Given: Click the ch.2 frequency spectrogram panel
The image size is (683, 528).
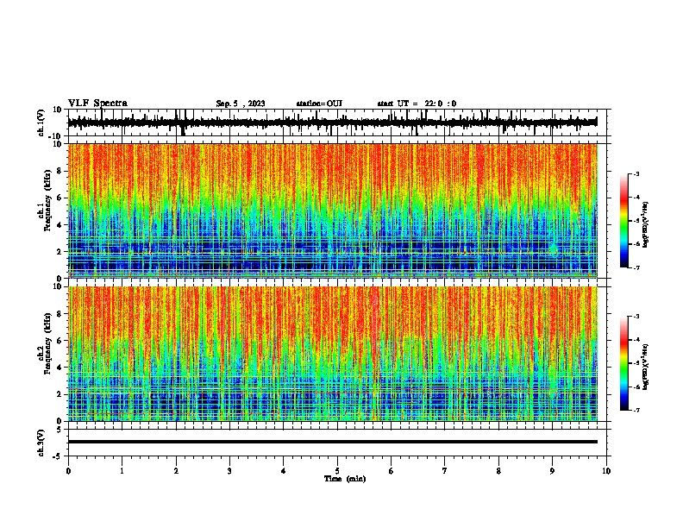Looking at the screenshot, I should (333, 354).
